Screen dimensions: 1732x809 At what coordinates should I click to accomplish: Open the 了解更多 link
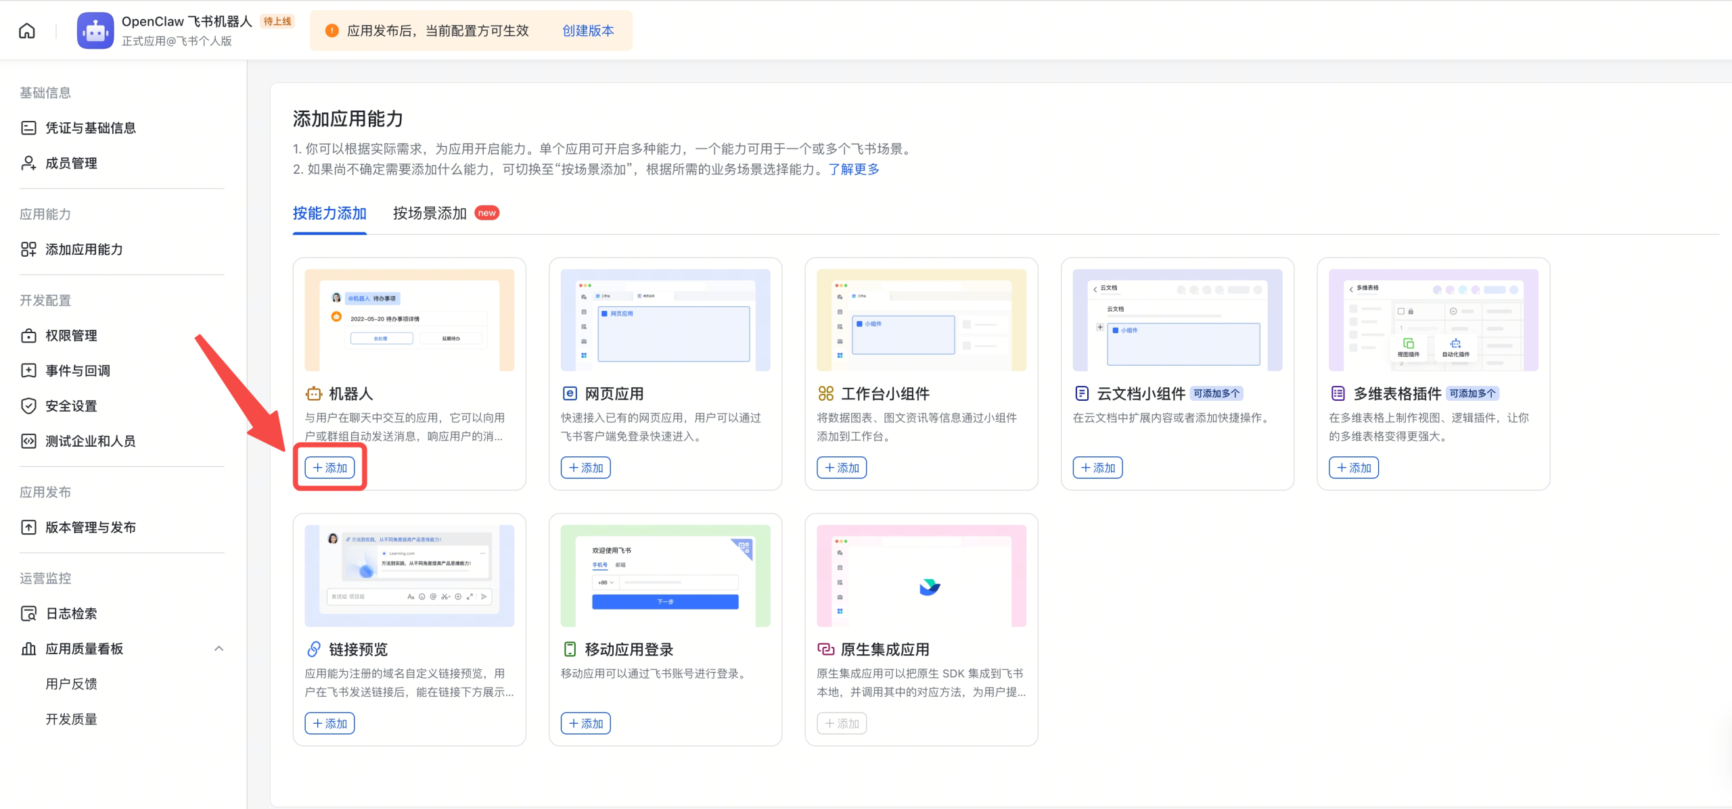pyautogui.click(x=854, y=169)
